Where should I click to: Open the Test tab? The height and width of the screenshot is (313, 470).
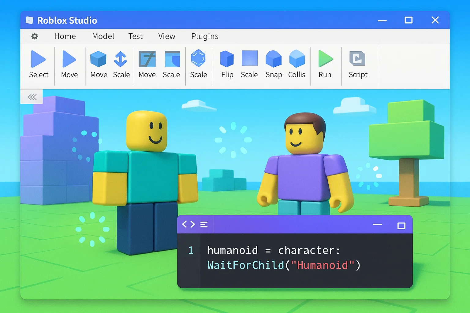click(136, 36)
